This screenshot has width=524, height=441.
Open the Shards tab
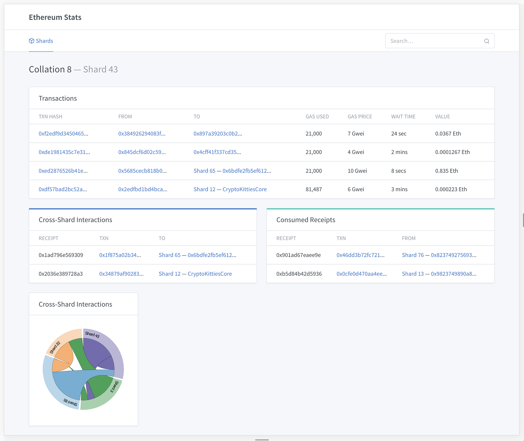(41, 41)
